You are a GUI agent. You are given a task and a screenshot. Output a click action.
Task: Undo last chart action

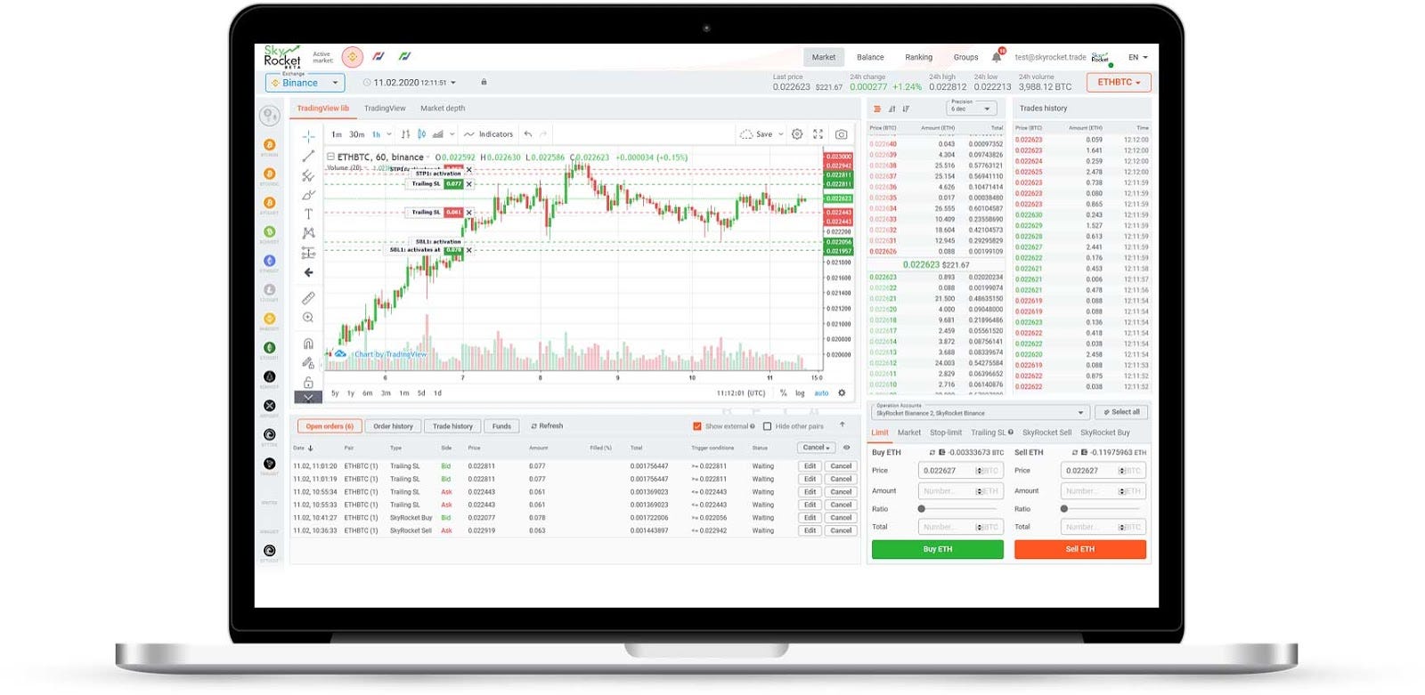click(x=528, y=134)
